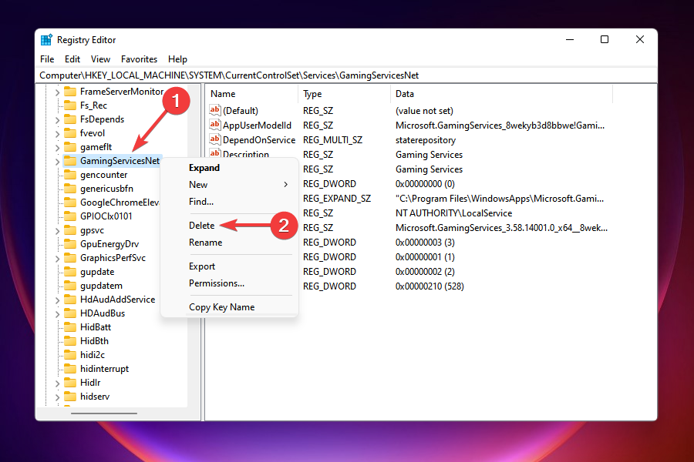694x462 pixels.
Task: Select the FsDepends folder icon
Action: (x=70, y=119)
